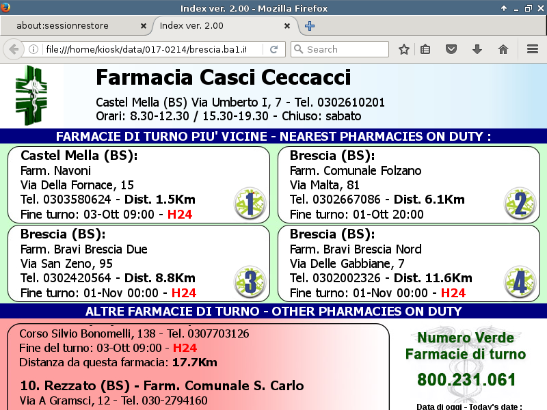Screen dimensions: 547x410
Task: Close the about:sessionrestore tab
Action: (144, 26)
